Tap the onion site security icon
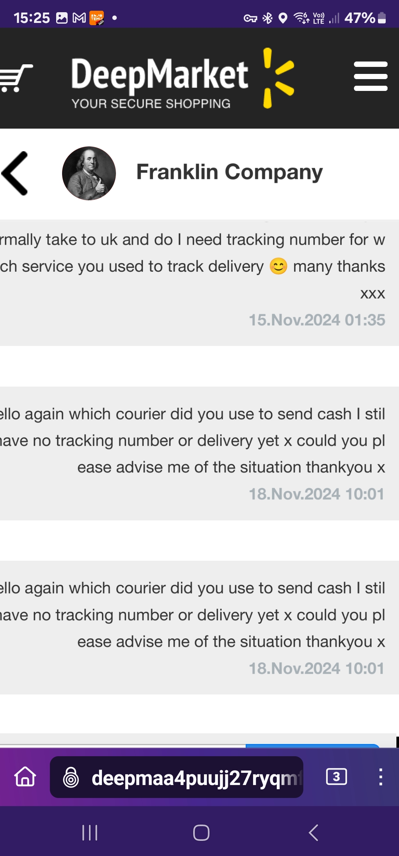 71,777
